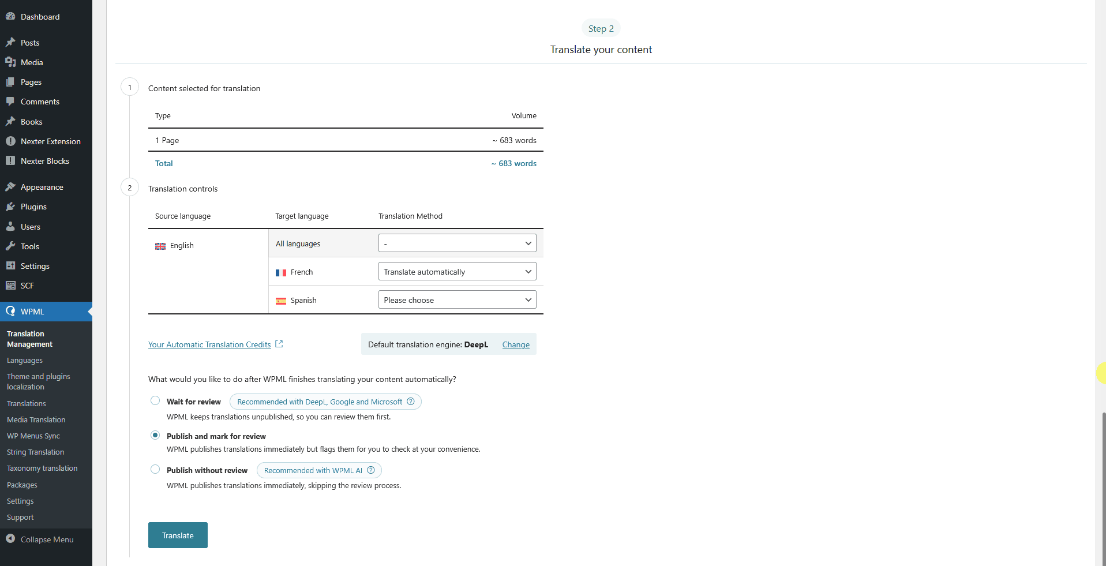Click the Translate button

(177, 535)
